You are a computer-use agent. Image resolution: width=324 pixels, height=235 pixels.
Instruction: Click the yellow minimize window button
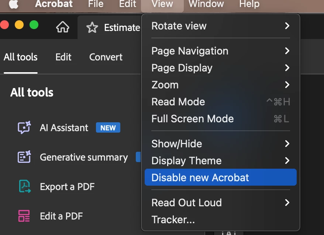click(19, 25)
